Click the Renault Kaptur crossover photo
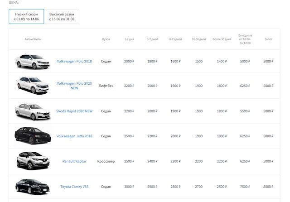This screenshot has width=290, height=202. 32,161
